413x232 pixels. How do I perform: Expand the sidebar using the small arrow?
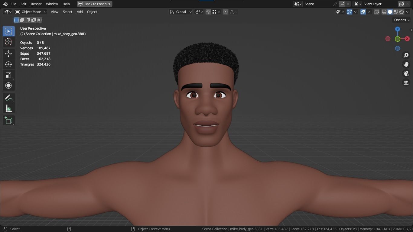tap(411, 30)
